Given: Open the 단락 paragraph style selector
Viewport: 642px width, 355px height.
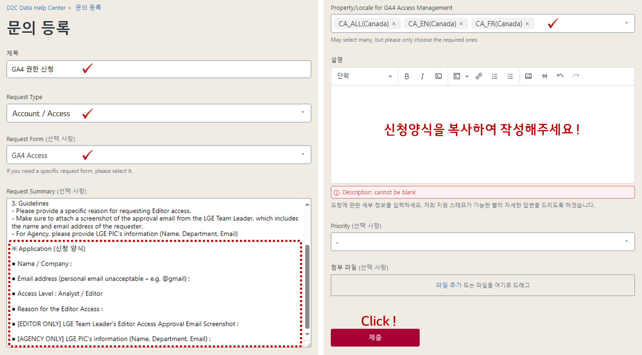Looking at the screenshot, I should 364,76.
